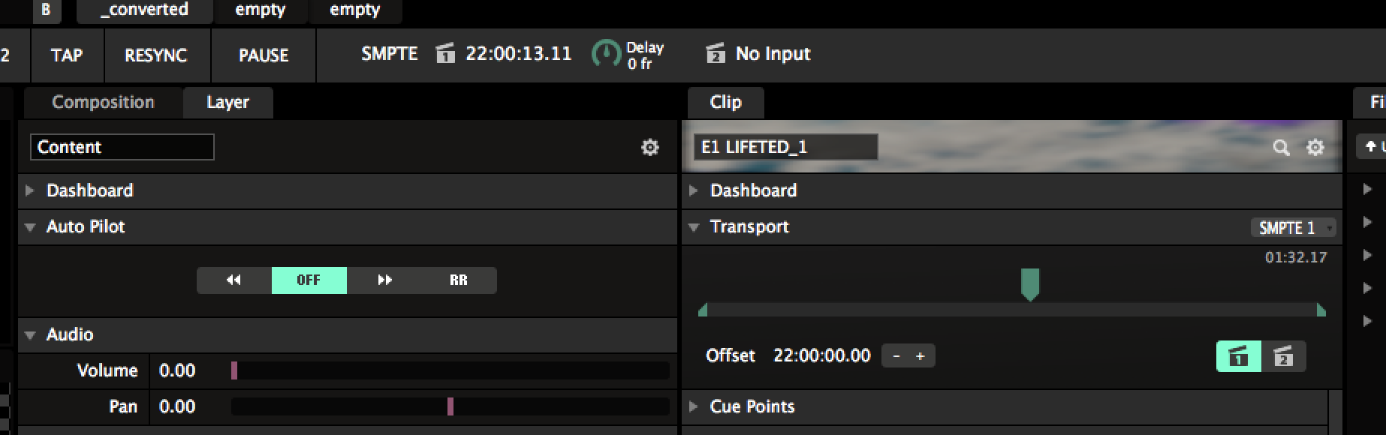This screenshot has width=1386, height=435.
Task: Set Auto Pilot to next clip
Action: click(384, 280)
